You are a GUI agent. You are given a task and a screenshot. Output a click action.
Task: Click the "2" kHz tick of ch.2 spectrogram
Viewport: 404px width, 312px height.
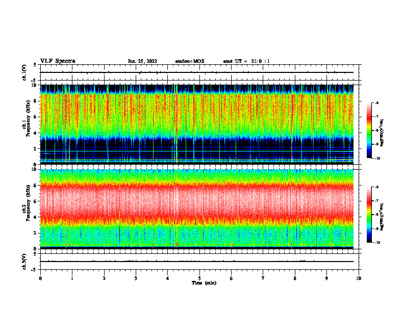tap(36, 233)
